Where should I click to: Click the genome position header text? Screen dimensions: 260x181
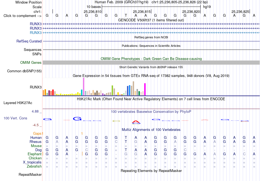pyautogui.click(x=151, y=2)
